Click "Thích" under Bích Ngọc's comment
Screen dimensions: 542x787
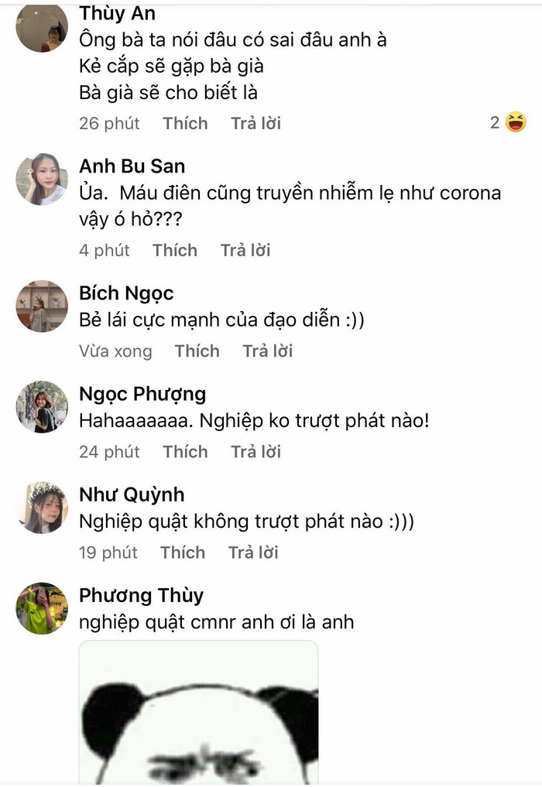pos(197,351)
